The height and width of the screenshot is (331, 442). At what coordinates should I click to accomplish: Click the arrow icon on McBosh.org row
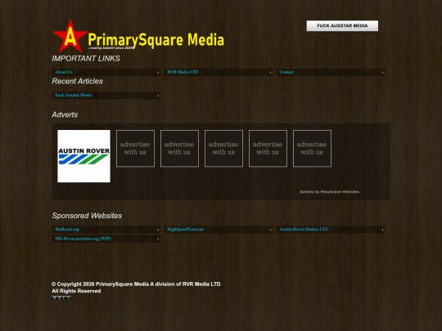pos(158,230)
